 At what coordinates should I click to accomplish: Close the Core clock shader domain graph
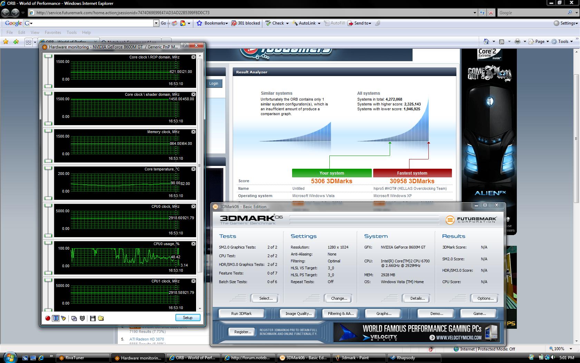193,94
